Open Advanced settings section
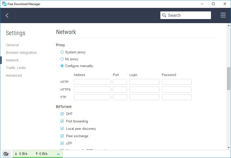The image size is (231, 158). tap(14, 75)
